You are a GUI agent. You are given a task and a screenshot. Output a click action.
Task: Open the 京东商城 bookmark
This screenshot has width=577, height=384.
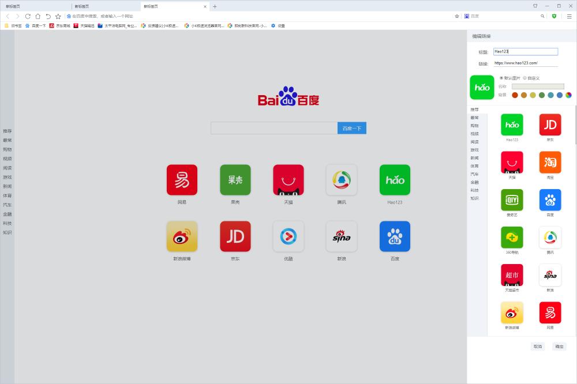pyautogui.click(x=60, y=26)
